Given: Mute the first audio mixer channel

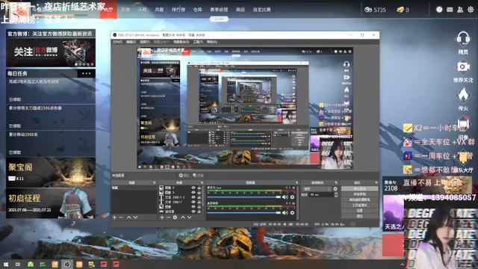Looking at the screenshot, I should coord(285,197).
